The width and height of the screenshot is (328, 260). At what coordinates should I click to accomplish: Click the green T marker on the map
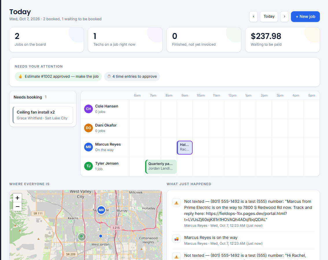point(82,237)
